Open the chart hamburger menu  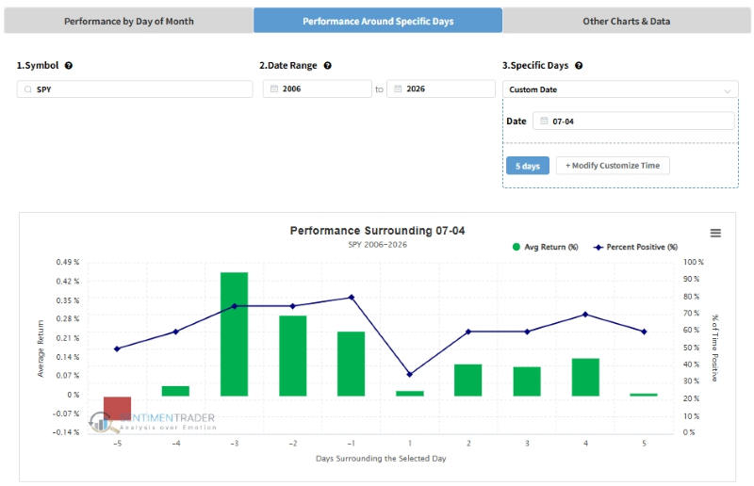point(715,234)
